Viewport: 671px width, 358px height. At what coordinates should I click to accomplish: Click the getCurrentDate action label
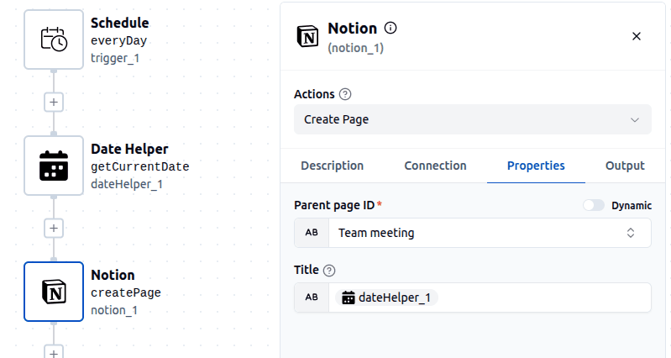(x=140, y=166)
